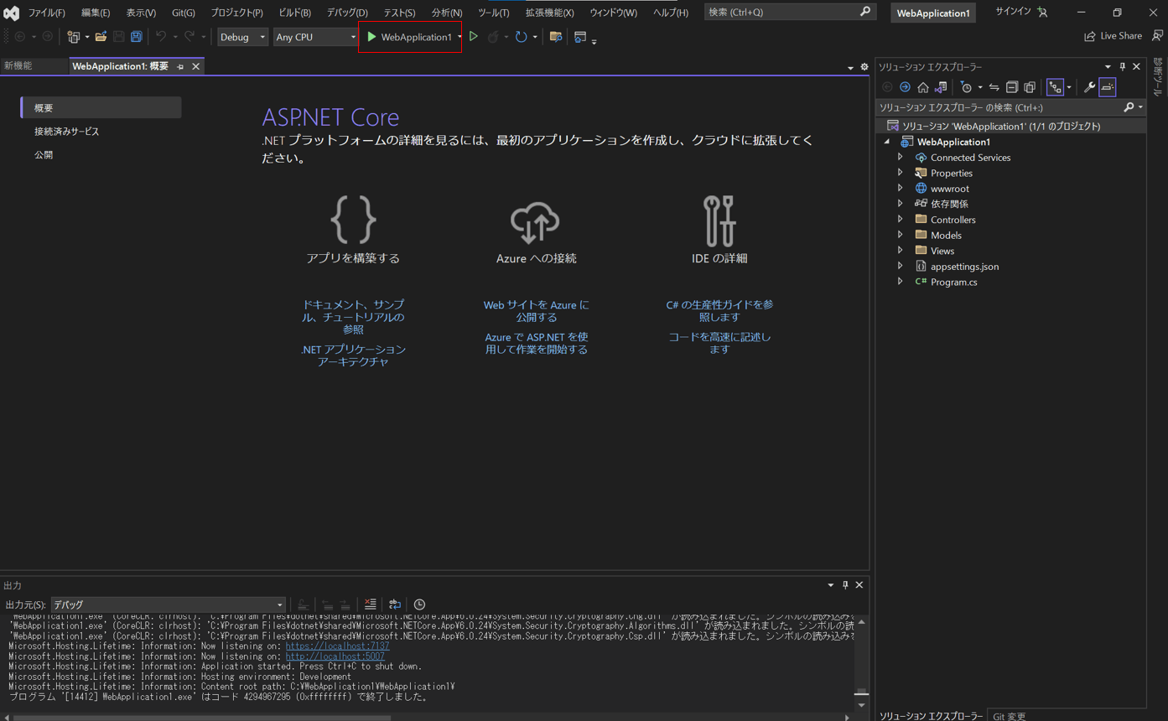The width and height of the screenshot is (1168, 721).
Task: Select the wwwroot node in Solution Explorer
Action: tap(949, 189)
